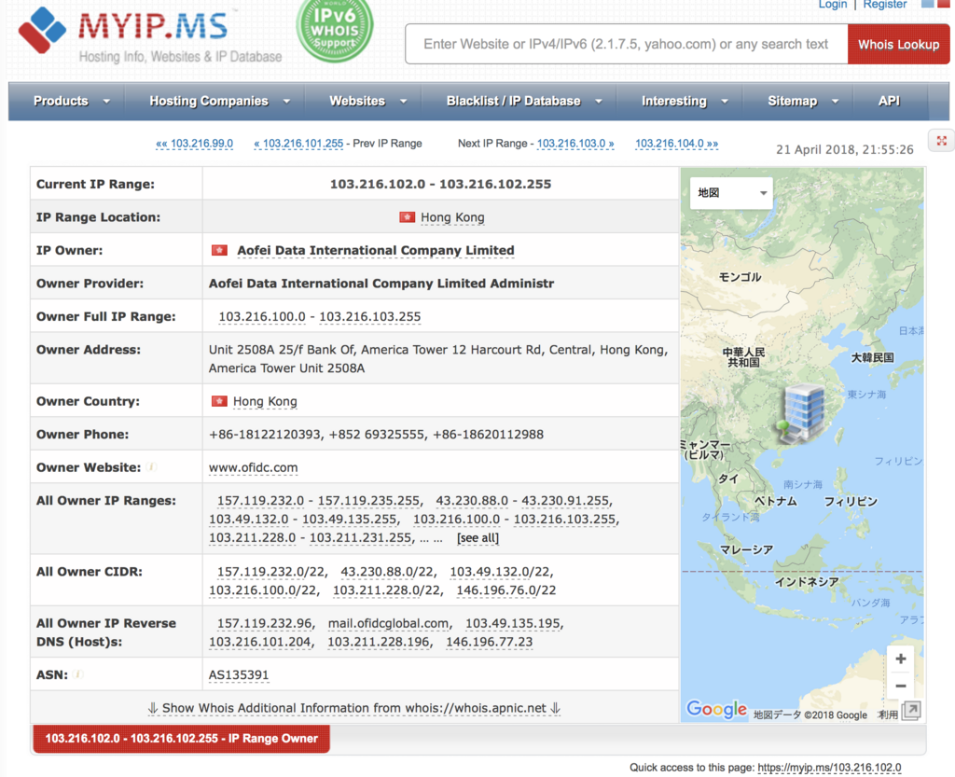955x777 pixels.
Task: Open the API menu item
Action: click(889, 101)
